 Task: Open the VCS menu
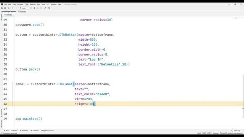[x=48, y=5]
